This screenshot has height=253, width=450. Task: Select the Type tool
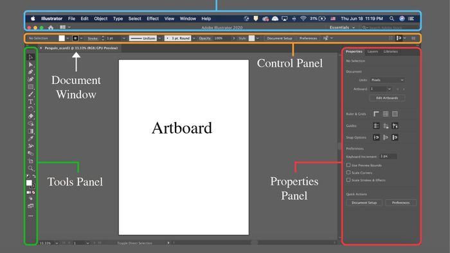click(31, 101)
